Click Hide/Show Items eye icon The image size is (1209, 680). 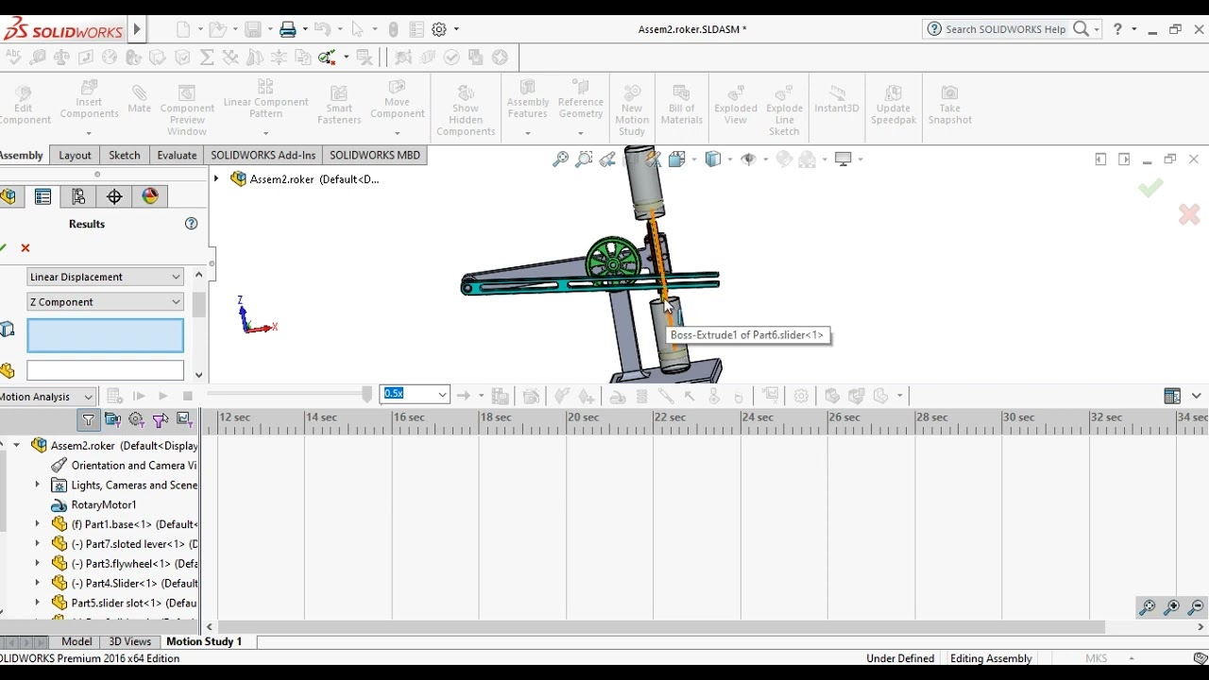[x=749, y=160]
